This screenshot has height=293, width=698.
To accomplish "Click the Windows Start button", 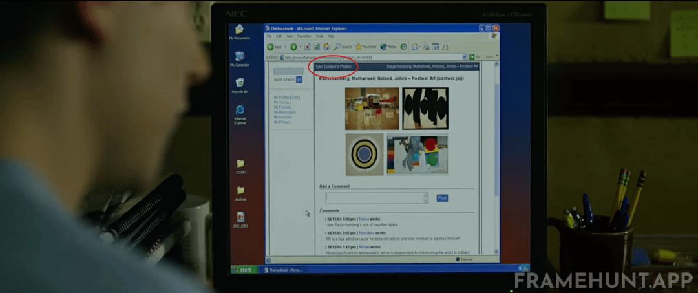I will tap(244, 270).
